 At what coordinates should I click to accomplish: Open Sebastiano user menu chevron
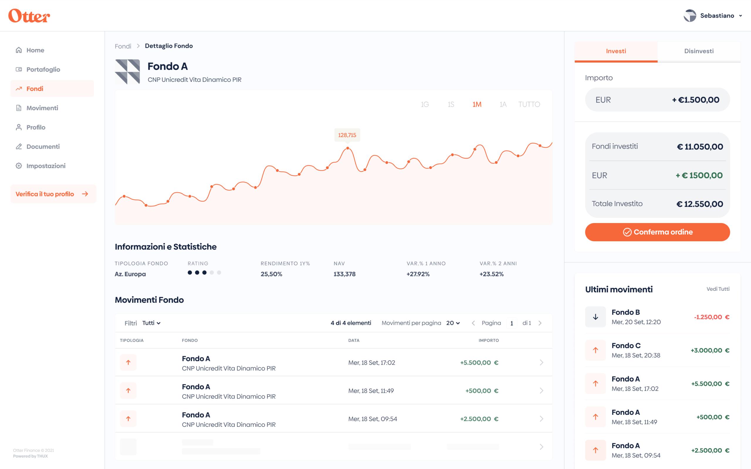[740, 16]
